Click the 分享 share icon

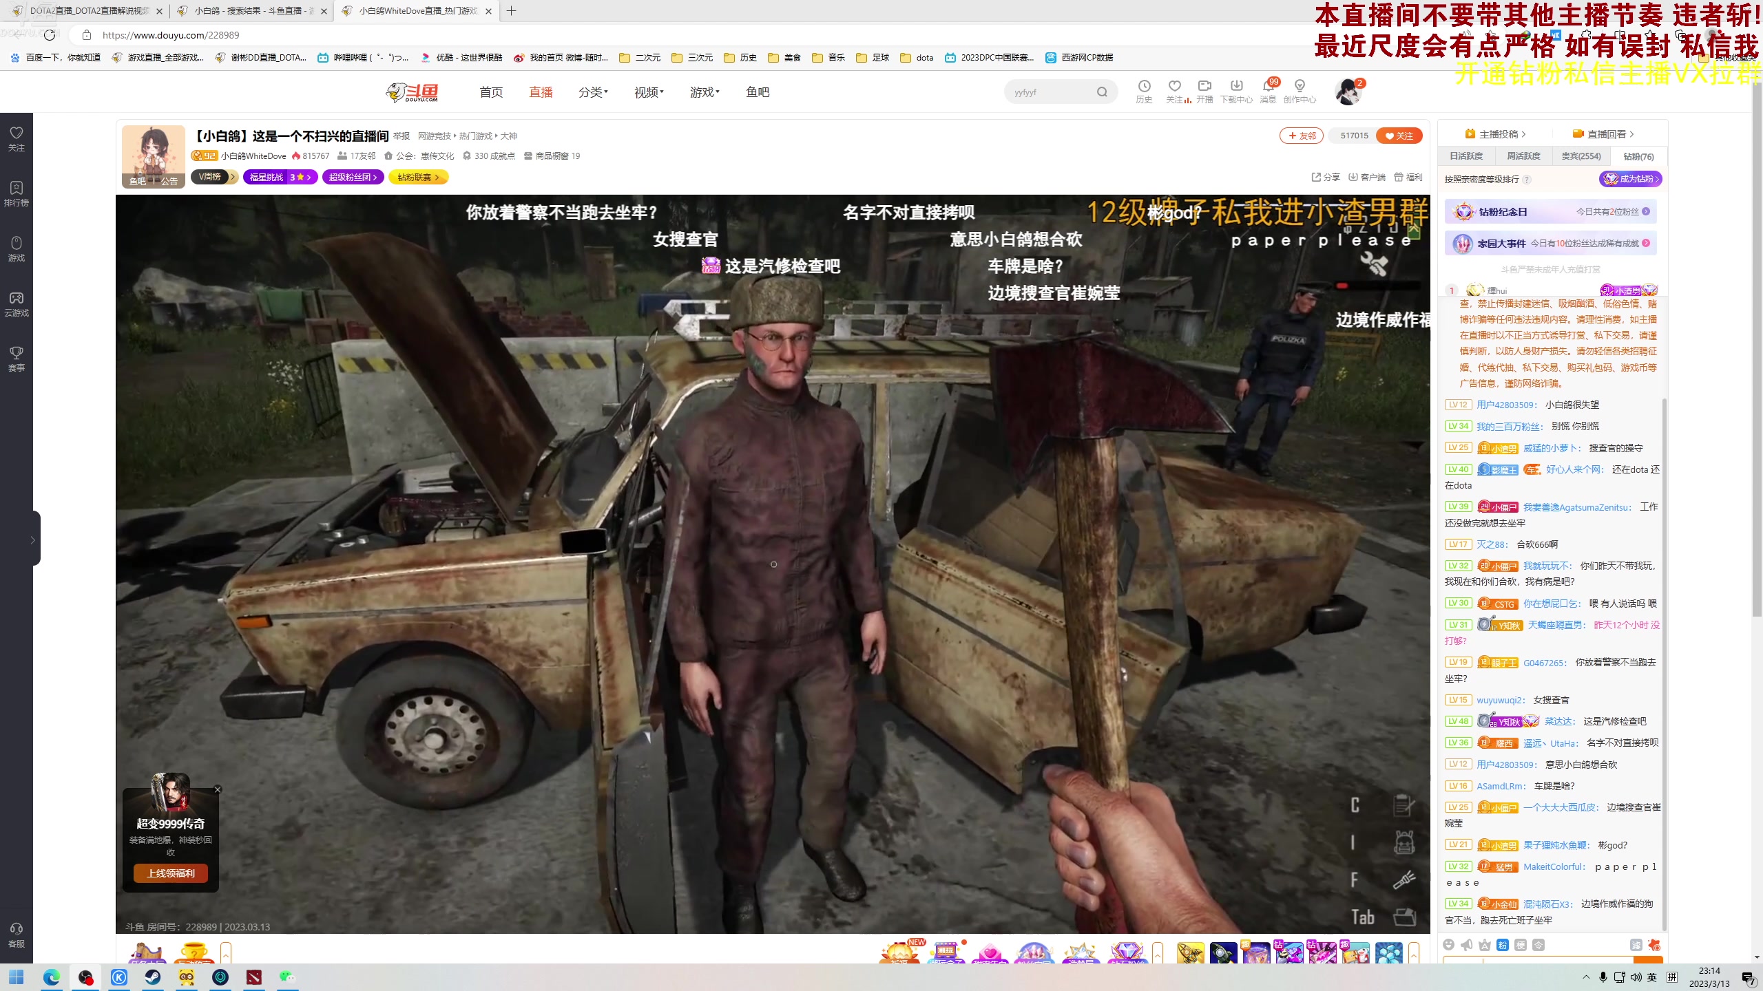1326,177
